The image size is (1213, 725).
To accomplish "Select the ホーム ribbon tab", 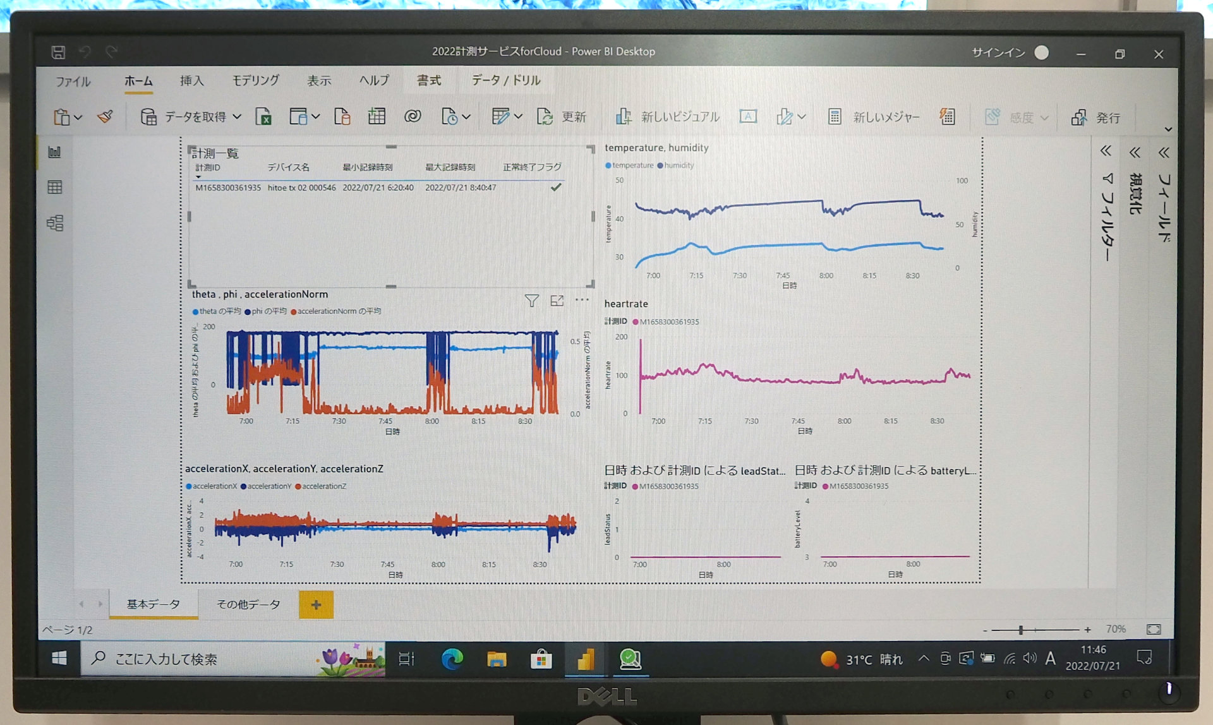I will tap(138, 81).
